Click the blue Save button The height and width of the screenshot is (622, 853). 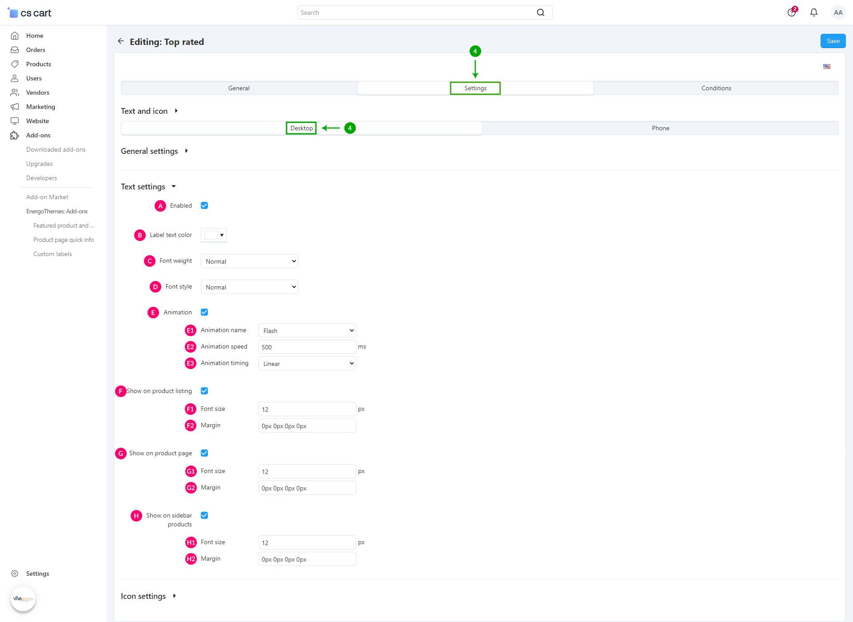(833, 41)
